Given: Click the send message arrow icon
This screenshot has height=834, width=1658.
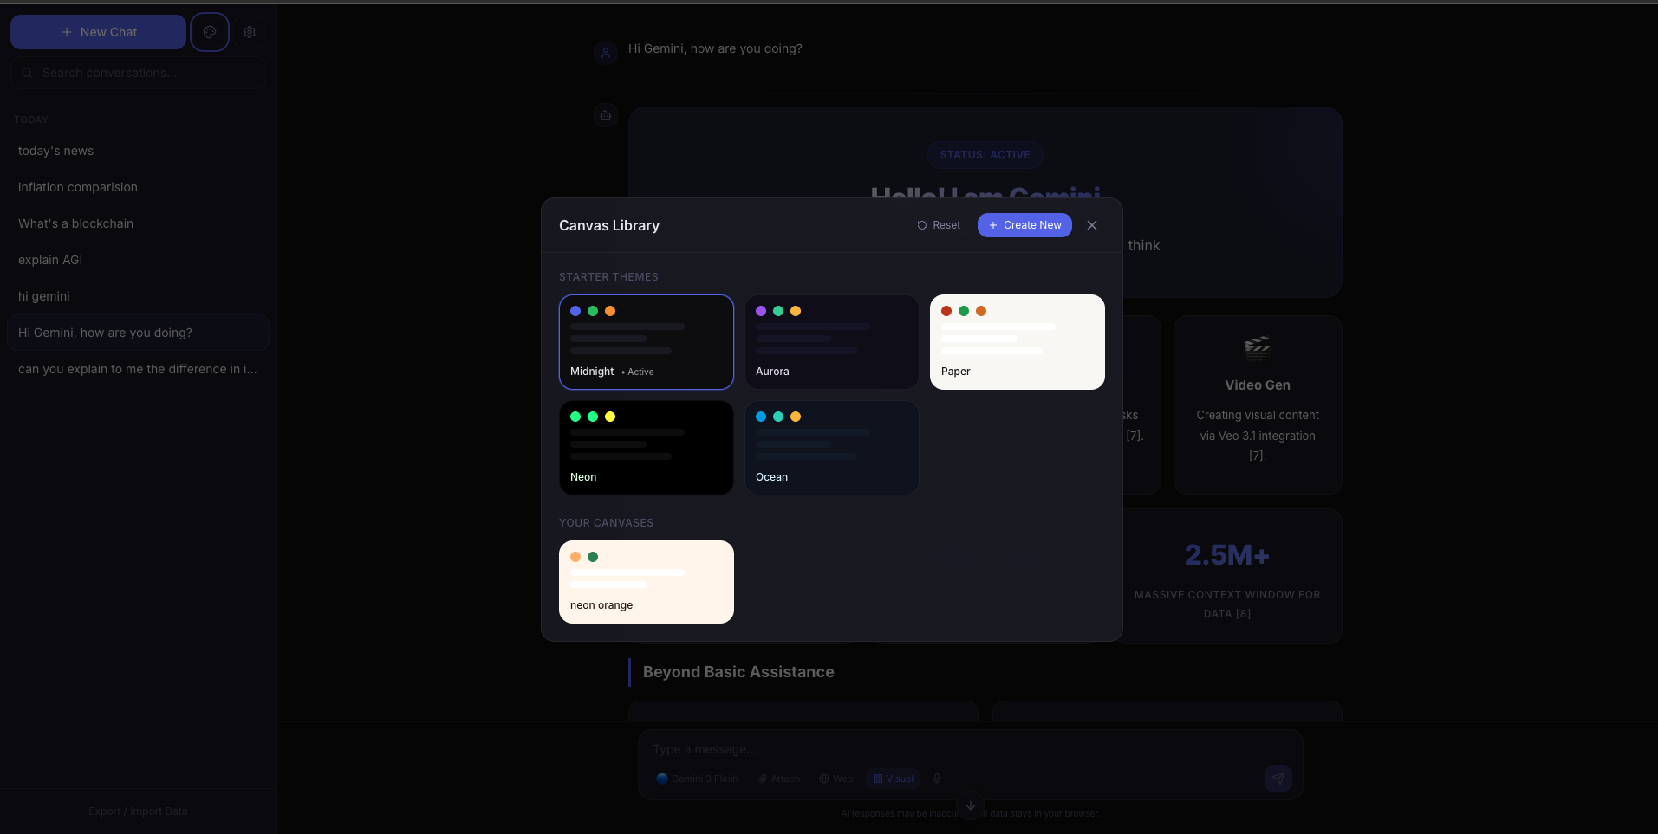Looking at the screenshot, I should [1278, 779].
